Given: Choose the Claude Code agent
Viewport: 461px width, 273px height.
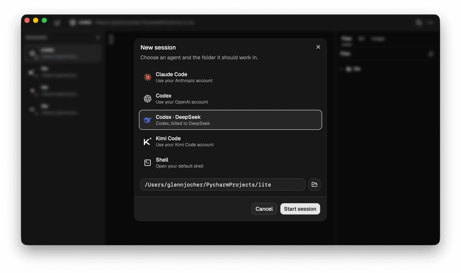Looking at the screenshot, I should tap(230, 77).
